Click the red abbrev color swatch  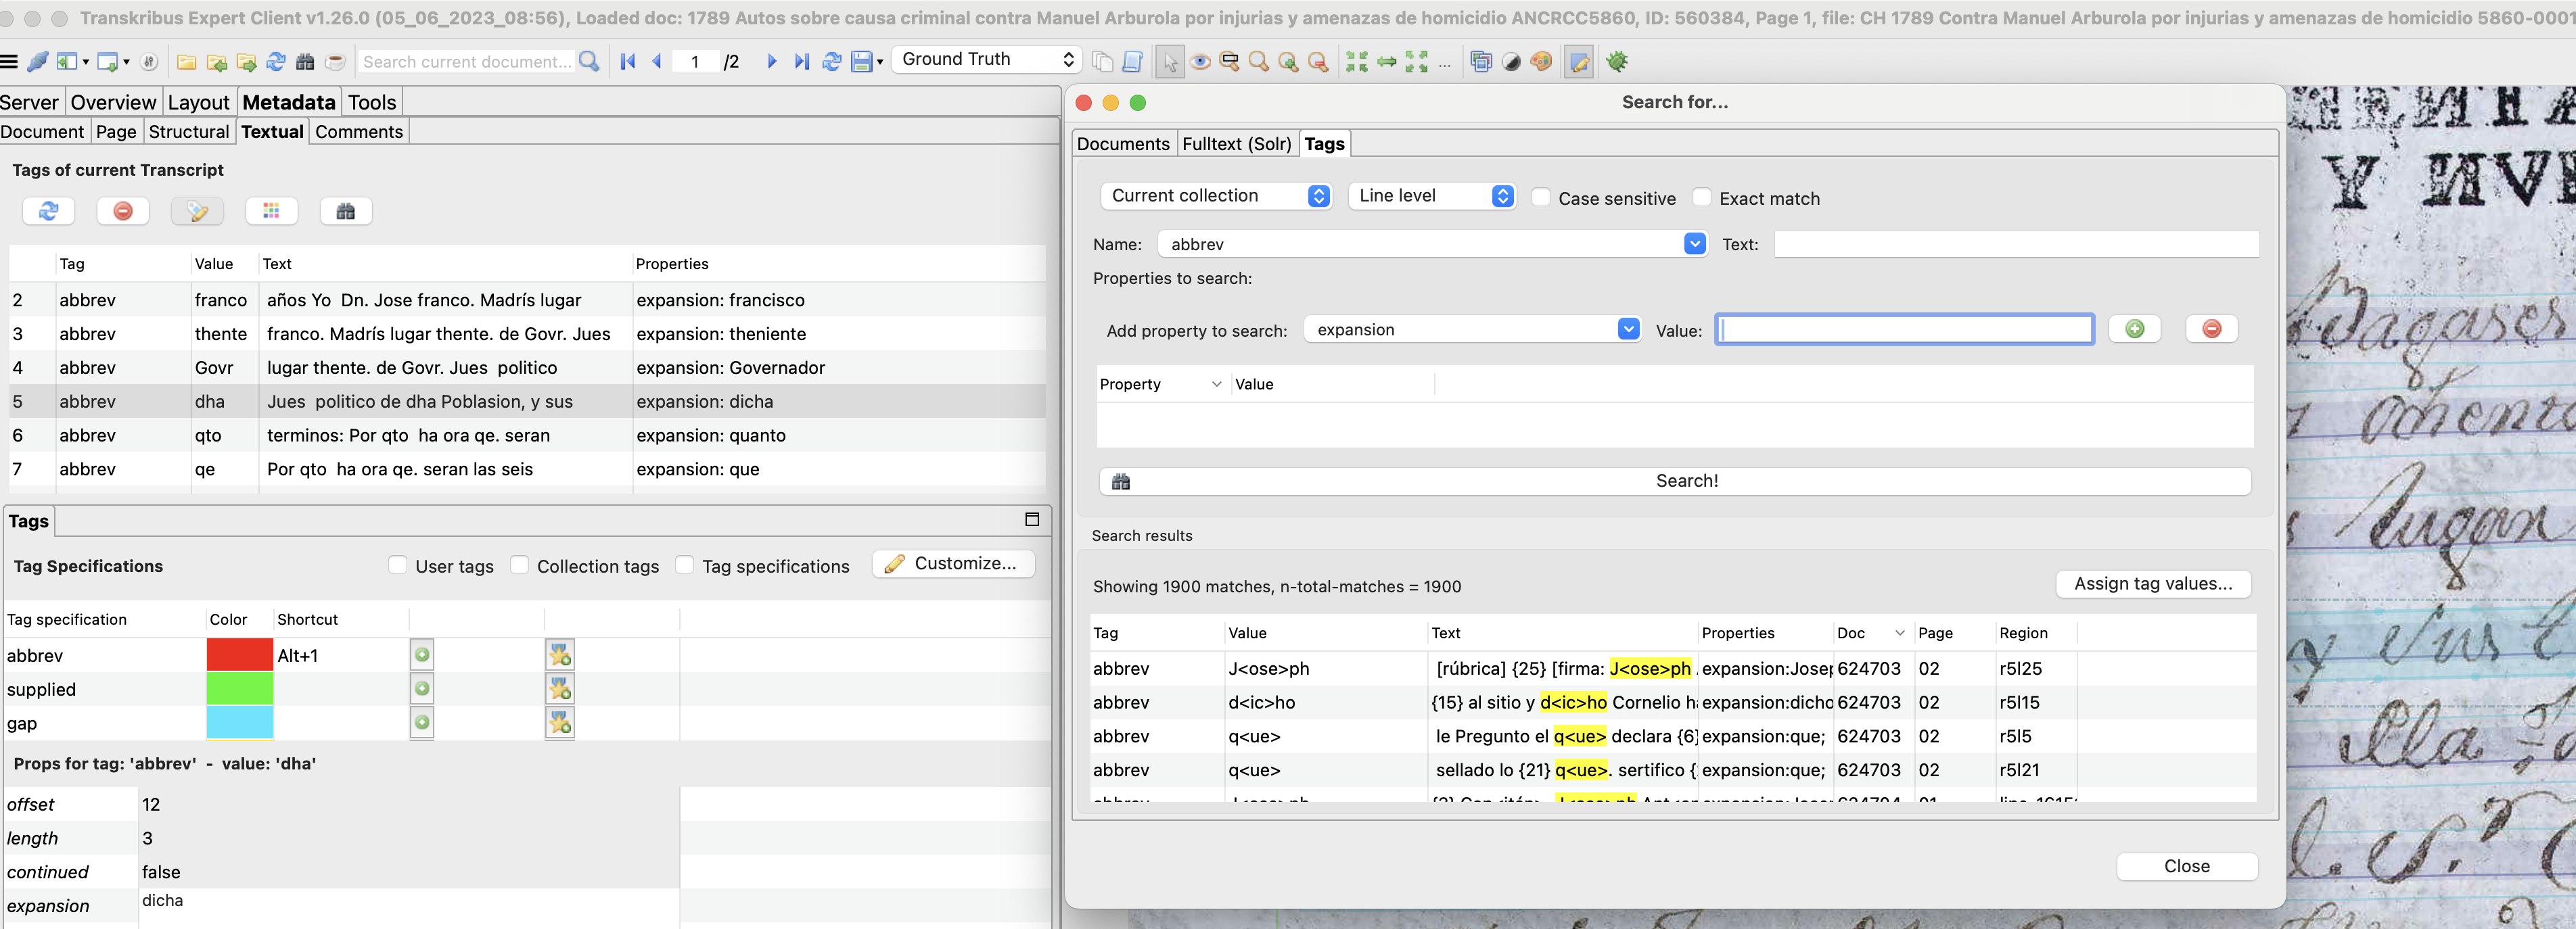click(239, 655)
